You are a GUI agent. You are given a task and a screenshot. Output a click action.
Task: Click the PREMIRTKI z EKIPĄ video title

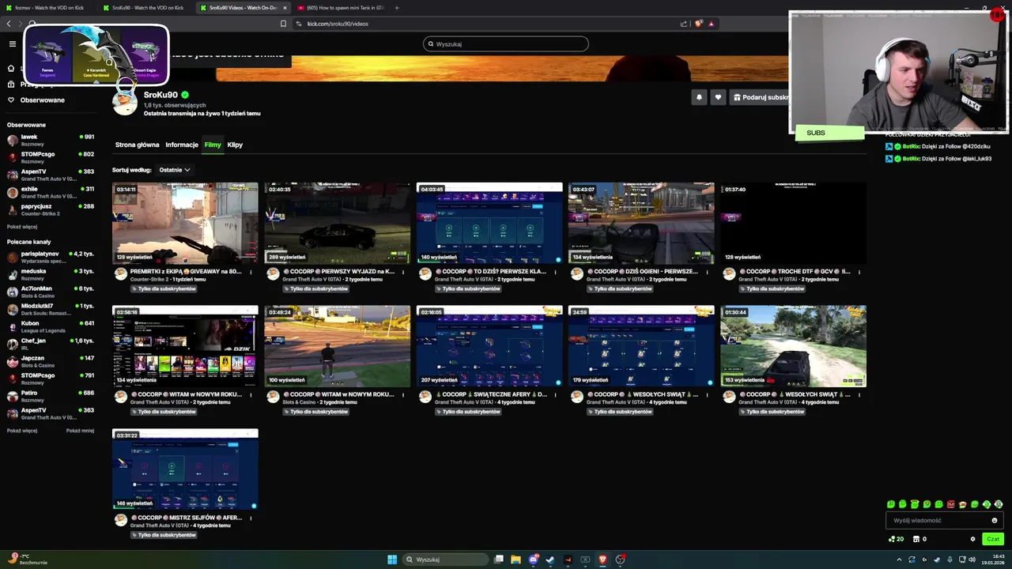[186, 271]
